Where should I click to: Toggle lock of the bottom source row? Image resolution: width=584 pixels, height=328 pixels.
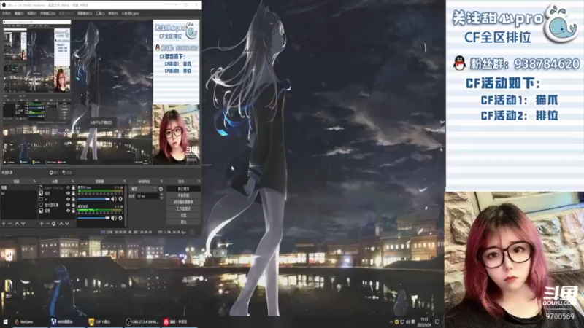pyautogui.click(x=74, y=211)
